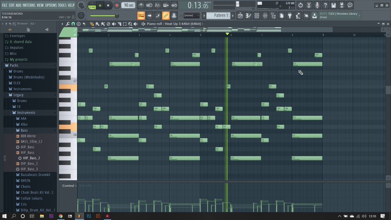Open the TOOLS menu

point(62,5)
